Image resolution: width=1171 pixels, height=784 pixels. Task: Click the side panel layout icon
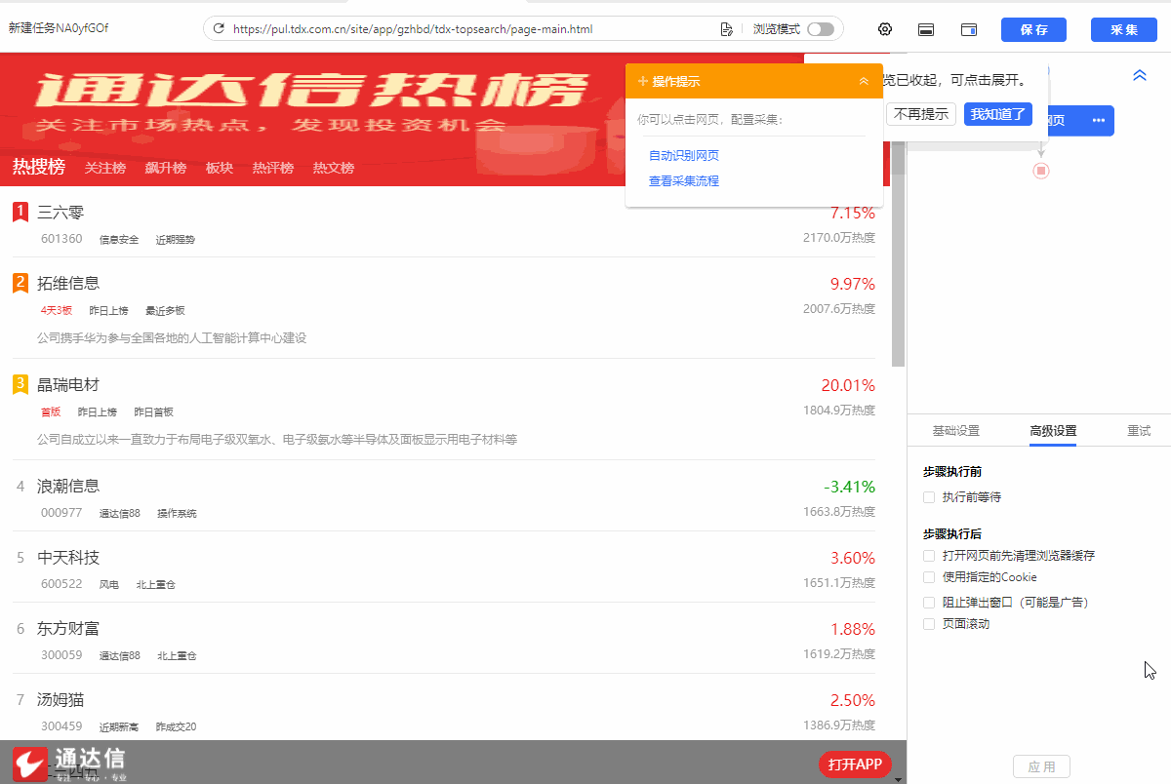[969, 30]
